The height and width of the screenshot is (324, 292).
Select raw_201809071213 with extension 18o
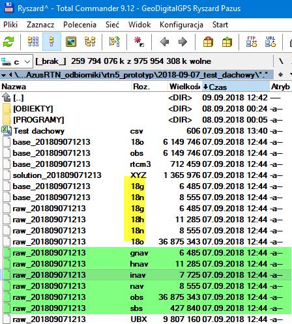(x=146, y=242)
